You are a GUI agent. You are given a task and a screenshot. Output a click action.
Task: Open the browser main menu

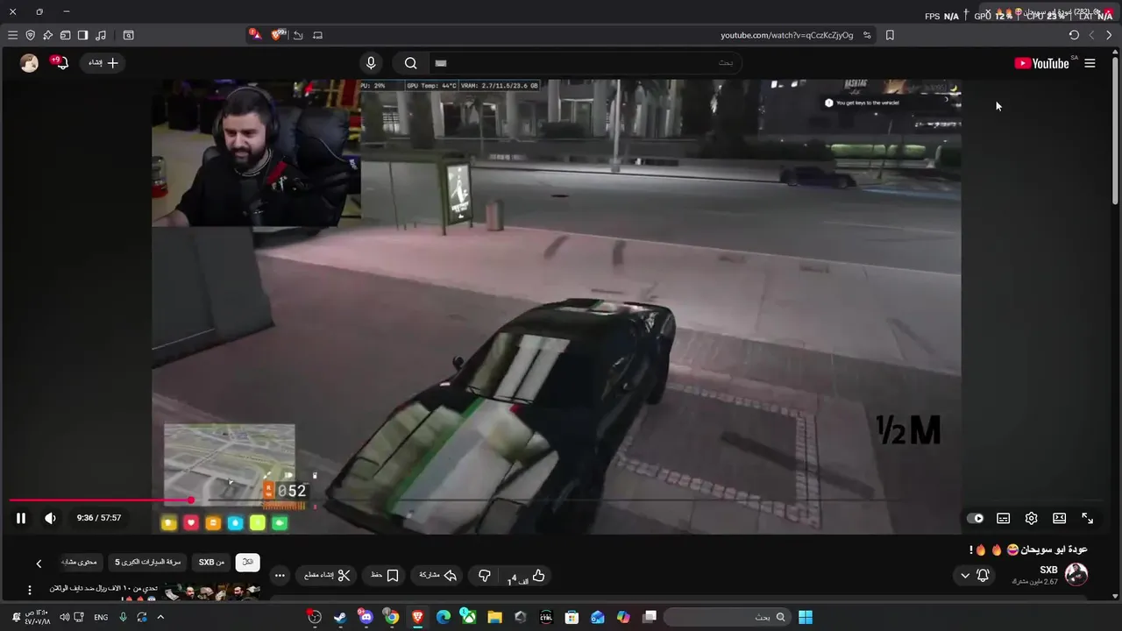[12, 35]
